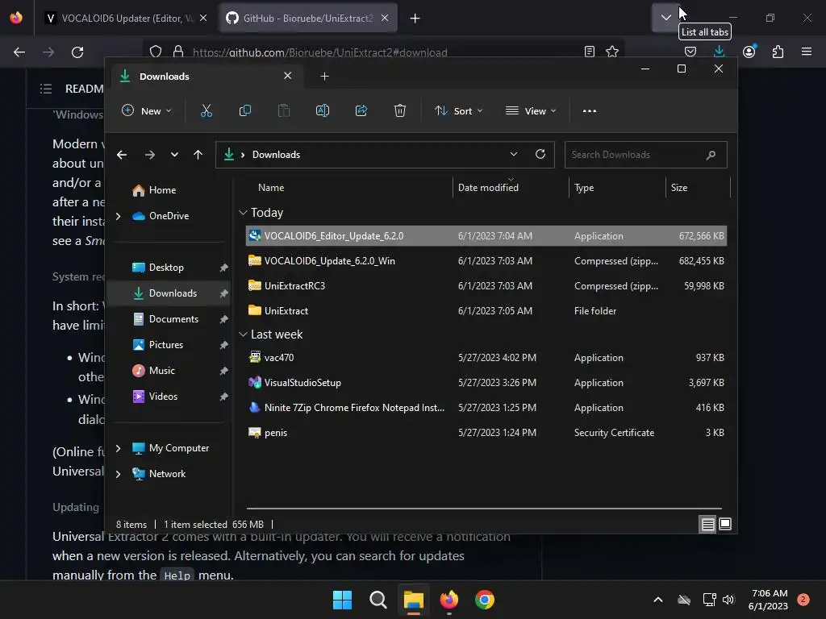Collapse the Today file group
The image size is (826, 619).
pos(243,213)
